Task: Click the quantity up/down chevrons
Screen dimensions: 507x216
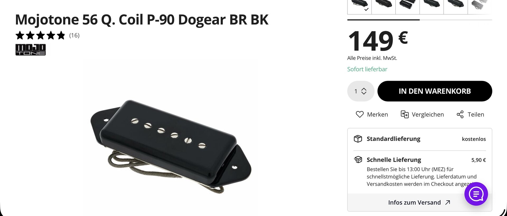Action: (x=364, y=91)
